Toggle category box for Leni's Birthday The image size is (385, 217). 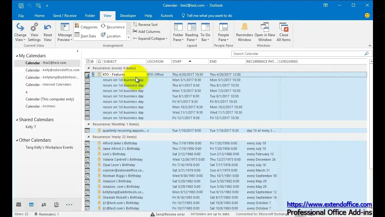pyautogui.click(x=279, y=154)
